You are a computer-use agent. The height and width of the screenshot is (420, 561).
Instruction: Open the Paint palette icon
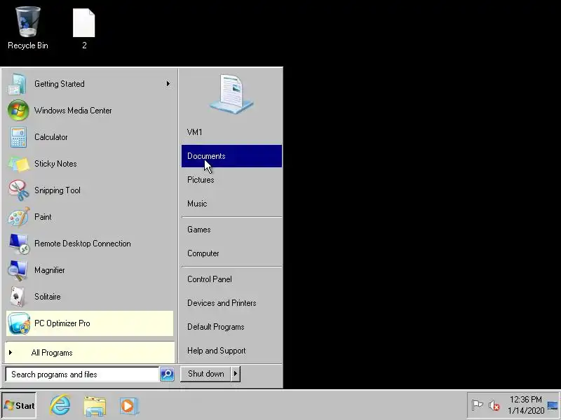click(19, 217)
